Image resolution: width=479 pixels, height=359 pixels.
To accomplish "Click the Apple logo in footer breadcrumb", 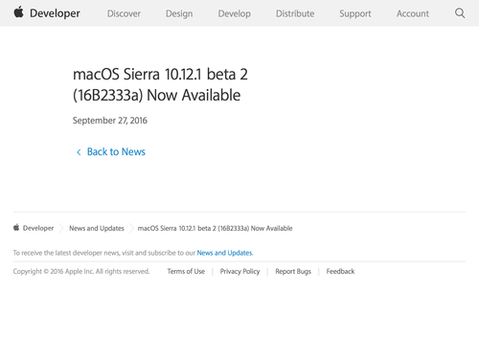I will click(16, 228).
